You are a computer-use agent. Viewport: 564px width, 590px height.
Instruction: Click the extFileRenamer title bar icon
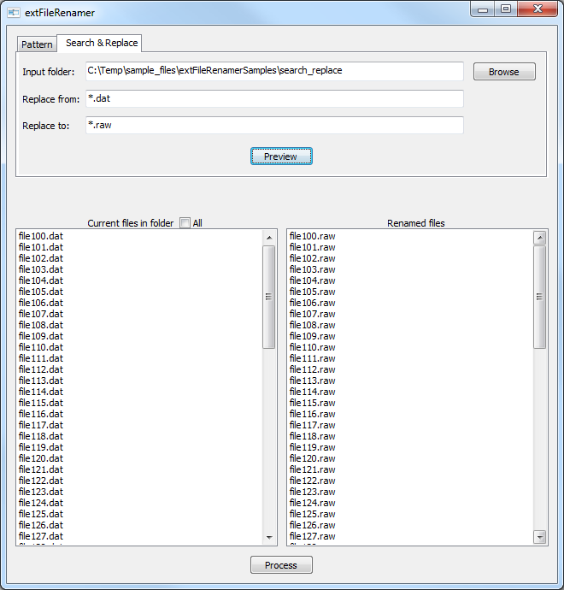tap(14, 13)
